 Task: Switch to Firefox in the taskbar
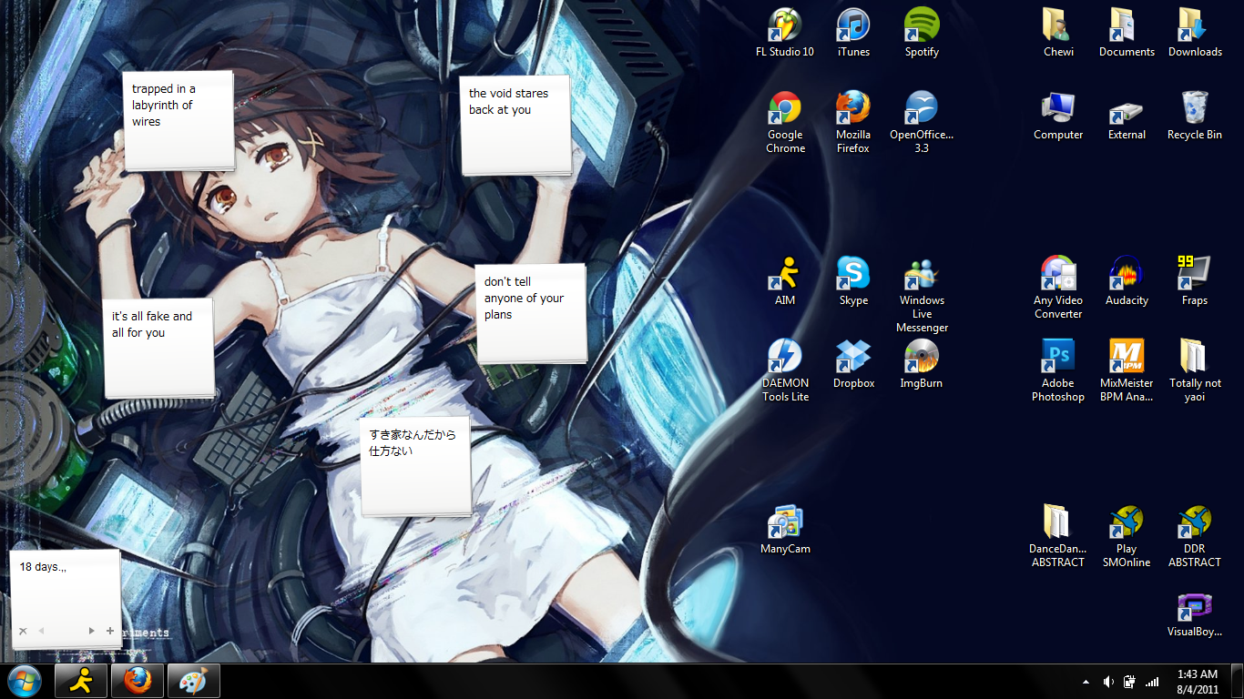[138, 681]
